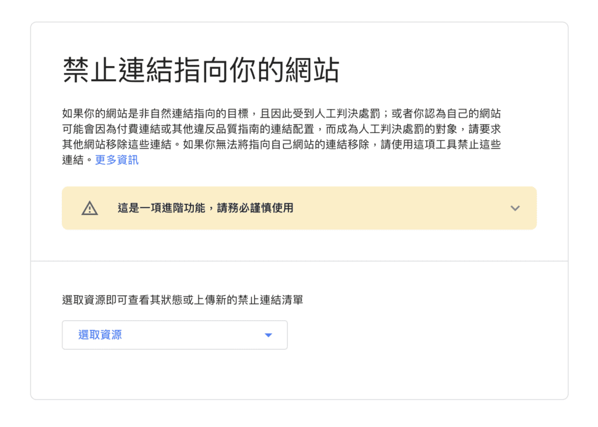Image resolution: width=598 pixels, height=427 pixels.
Task: Click the blue triangle inside the resource selector
Action: [x=268, y=335]
